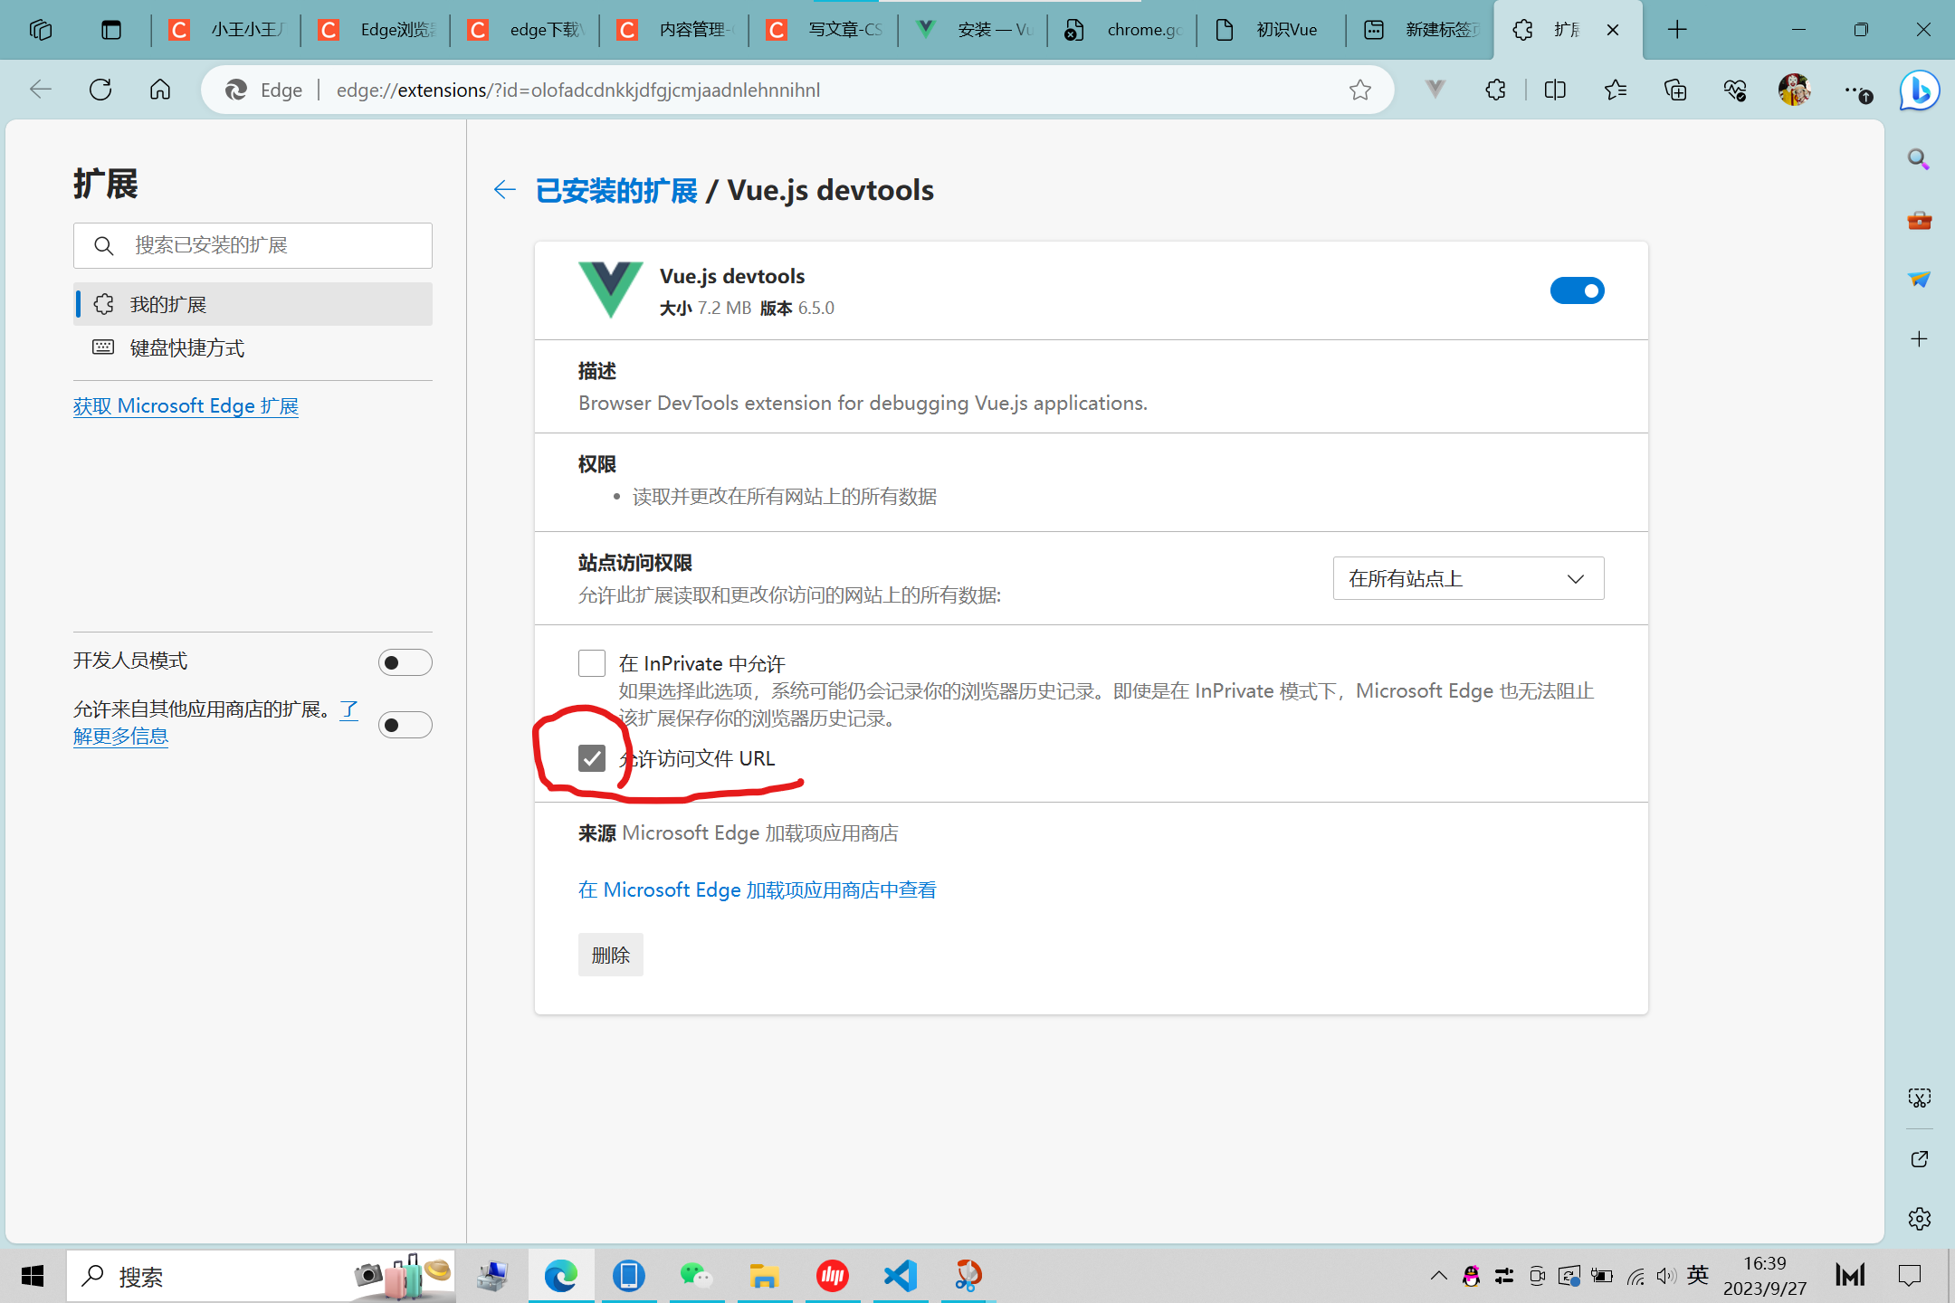The image size is (1955, 1303).
Task: Add a new sidebar app with plus
Action: pyautogui.click(x=1919, y=339)
